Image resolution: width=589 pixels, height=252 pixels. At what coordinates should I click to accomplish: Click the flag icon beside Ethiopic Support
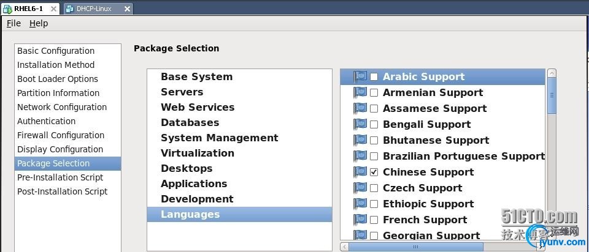coord(360,204)
